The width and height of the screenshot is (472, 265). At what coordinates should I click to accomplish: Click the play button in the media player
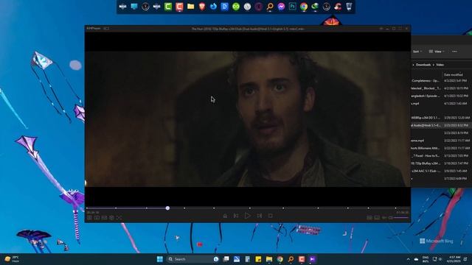(x=248, y=216)
